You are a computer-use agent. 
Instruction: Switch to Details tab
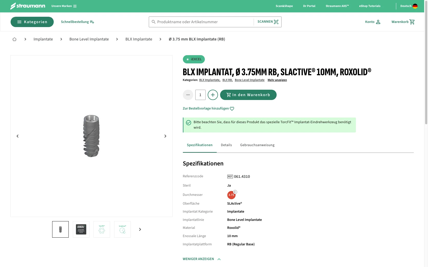pos(226,145)
